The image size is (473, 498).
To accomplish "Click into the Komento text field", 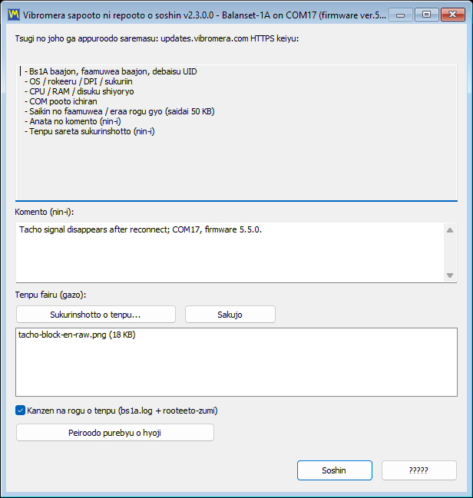I will 230,252.
